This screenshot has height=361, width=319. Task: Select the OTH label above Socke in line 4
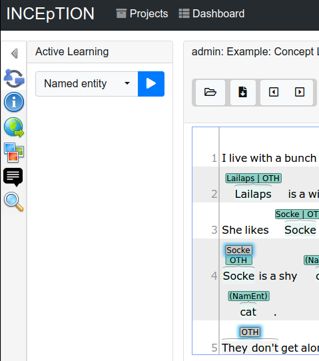tap(238, 260)
